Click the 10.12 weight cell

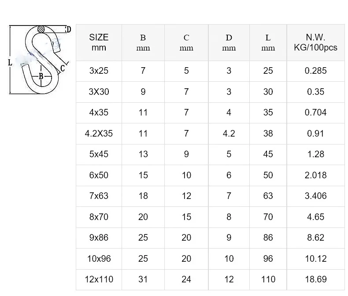(x=315, y=259)
